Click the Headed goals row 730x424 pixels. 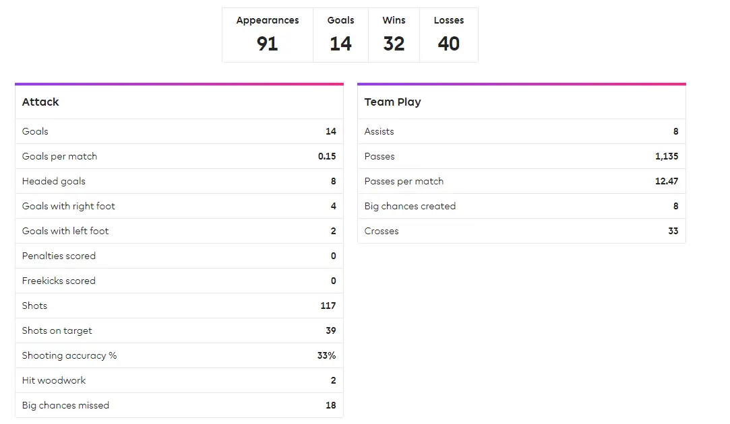(x=179, y=181)
